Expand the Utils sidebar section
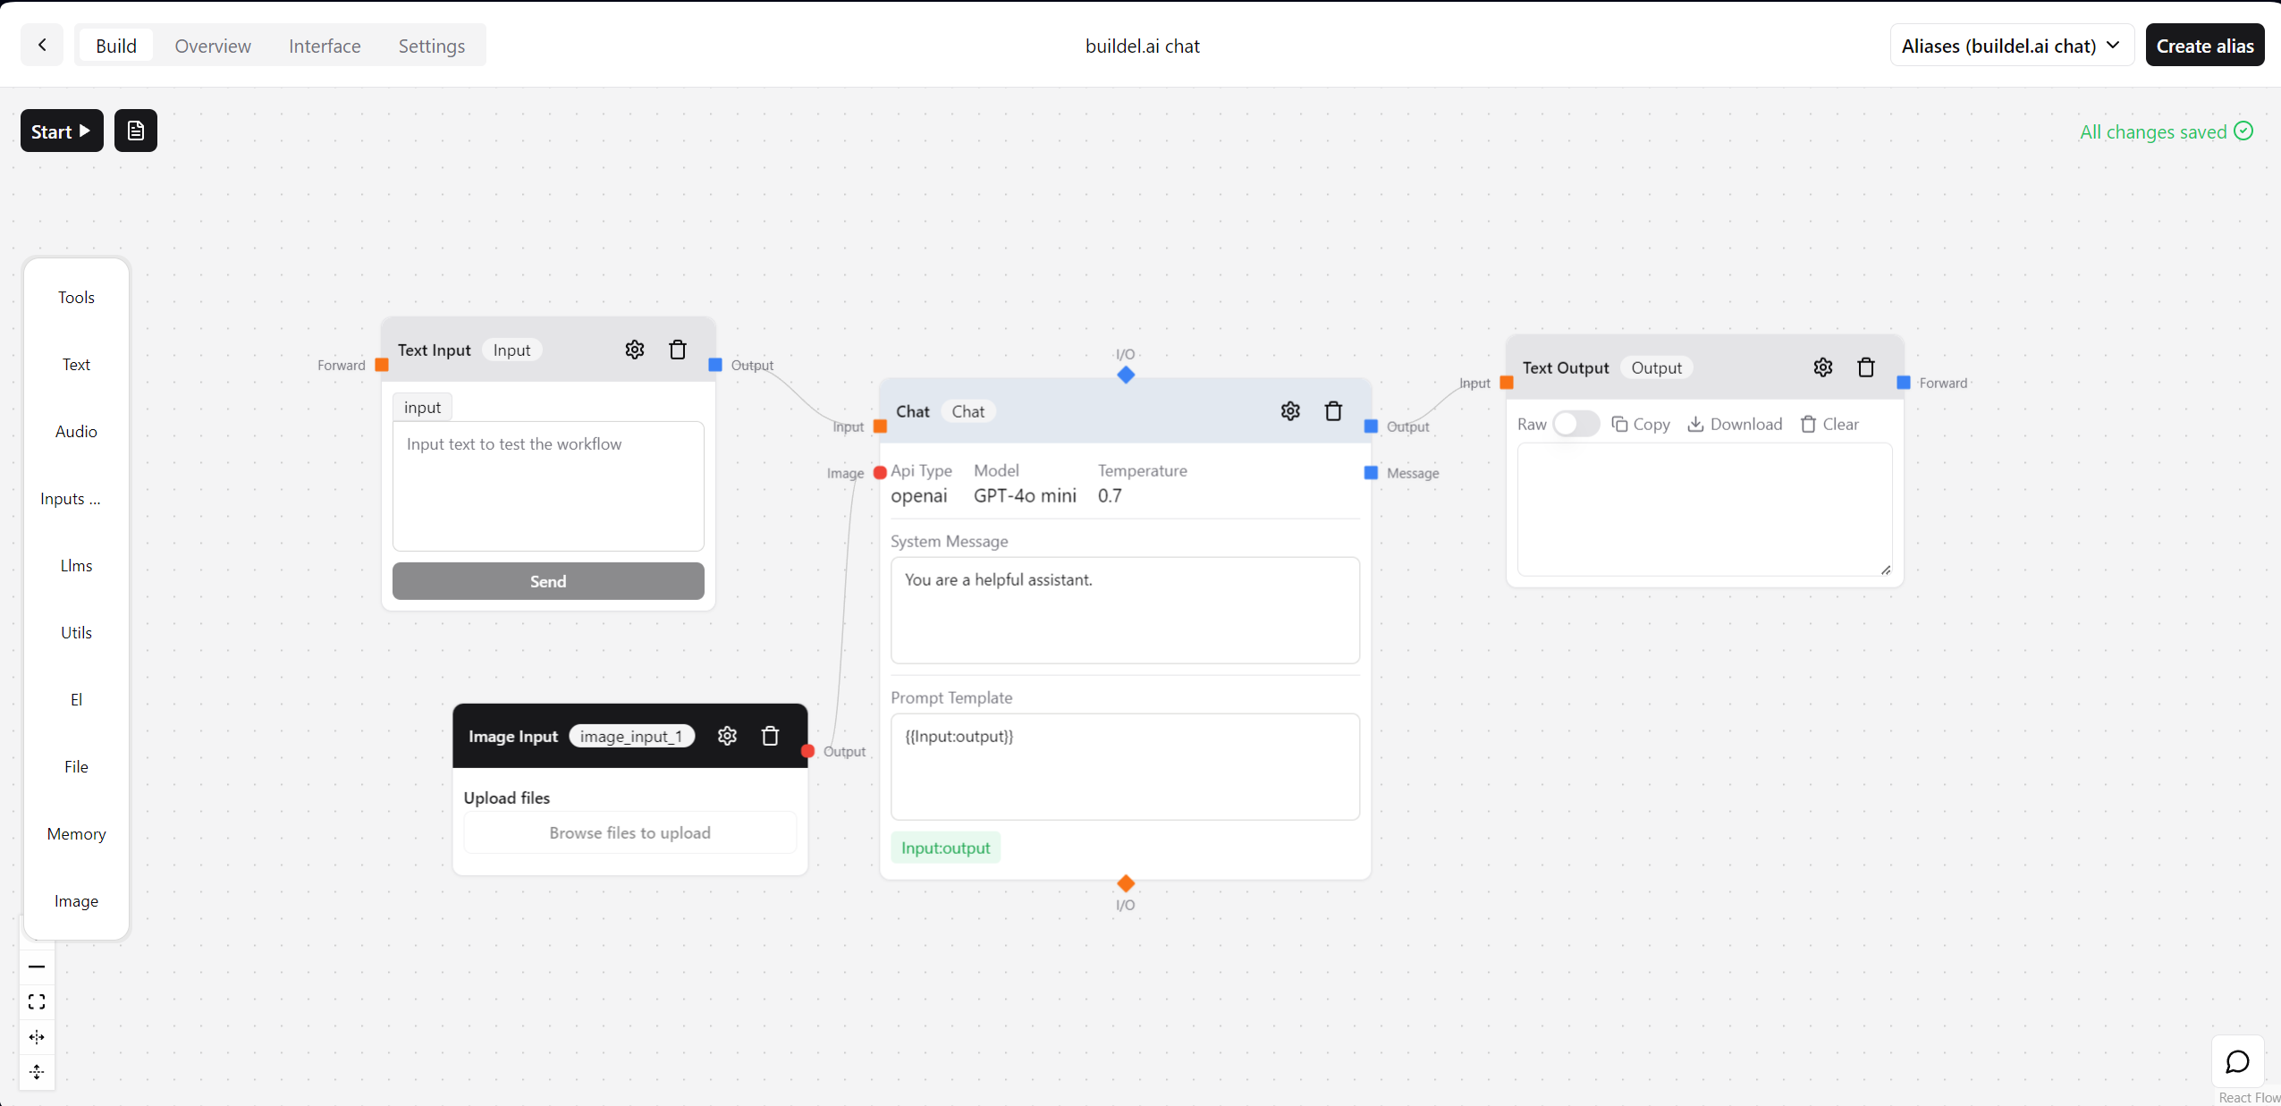The width and height of the screenshot is (2281, 1106). pyautogui.click(x=74, y=631)
